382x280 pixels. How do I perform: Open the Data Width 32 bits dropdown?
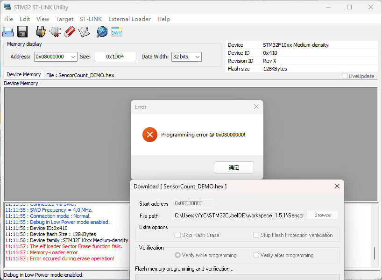click(x=186, y=57)
